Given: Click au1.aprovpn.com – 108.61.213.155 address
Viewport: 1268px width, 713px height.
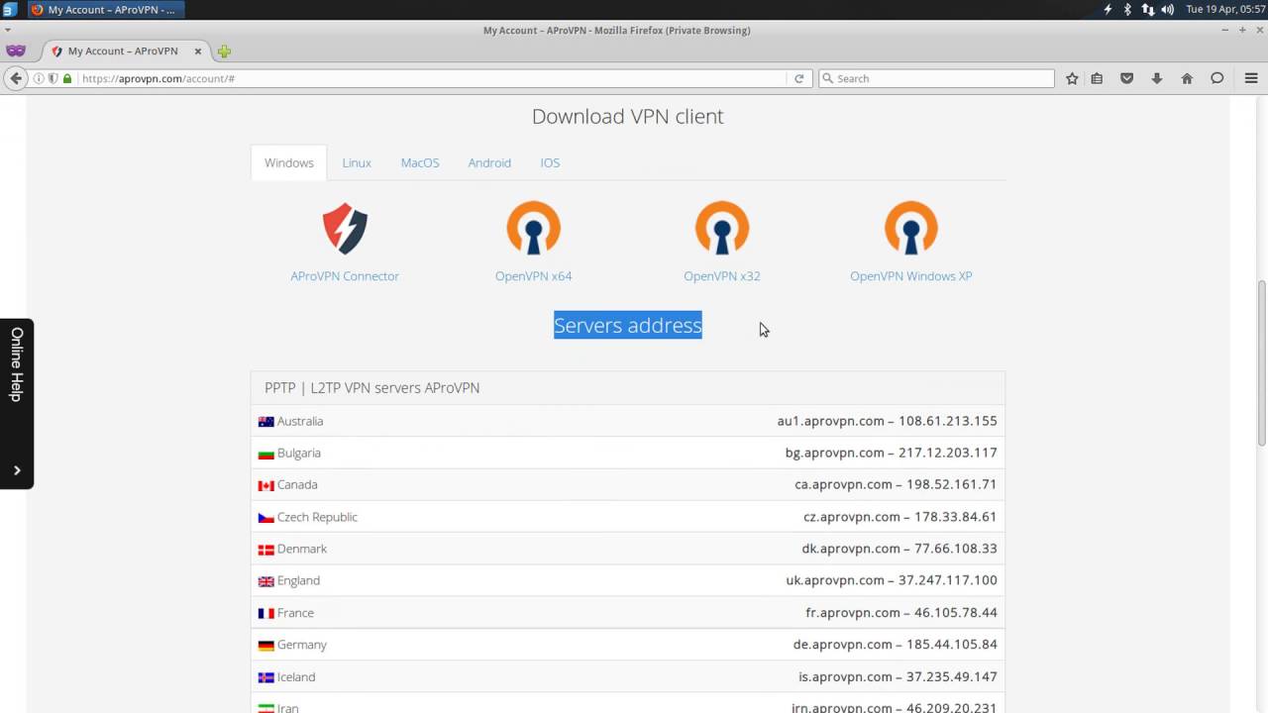Looking at the screenshot, I should (888, 421).
